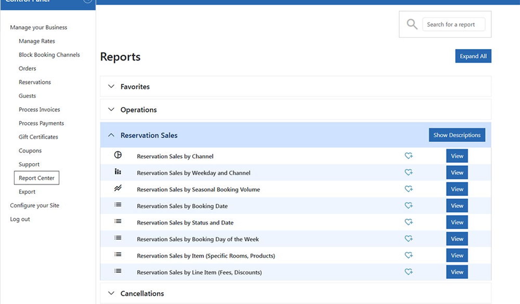View Sales by Seasonal Booking Volume
The width and height of the screenshot is (520, 304).
(457, 189)
